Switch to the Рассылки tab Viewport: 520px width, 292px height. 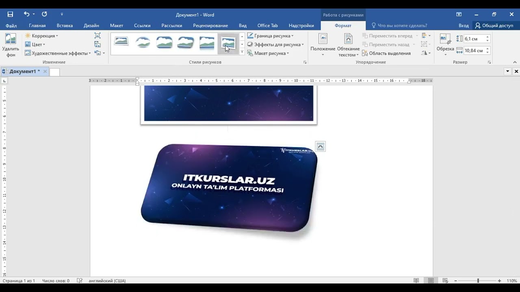tap(172, 26)
